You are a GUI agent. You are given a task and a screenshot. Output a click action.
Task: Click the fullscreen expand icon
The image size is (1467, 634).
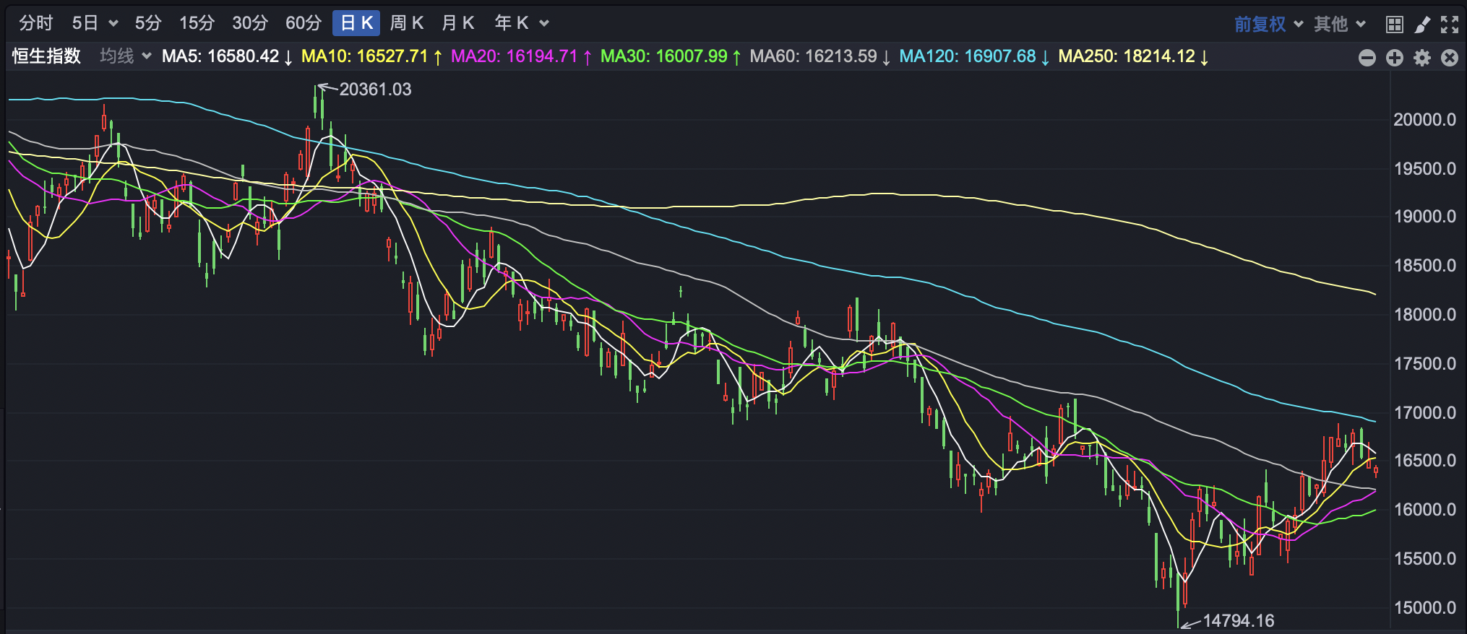coord(1450,25)
